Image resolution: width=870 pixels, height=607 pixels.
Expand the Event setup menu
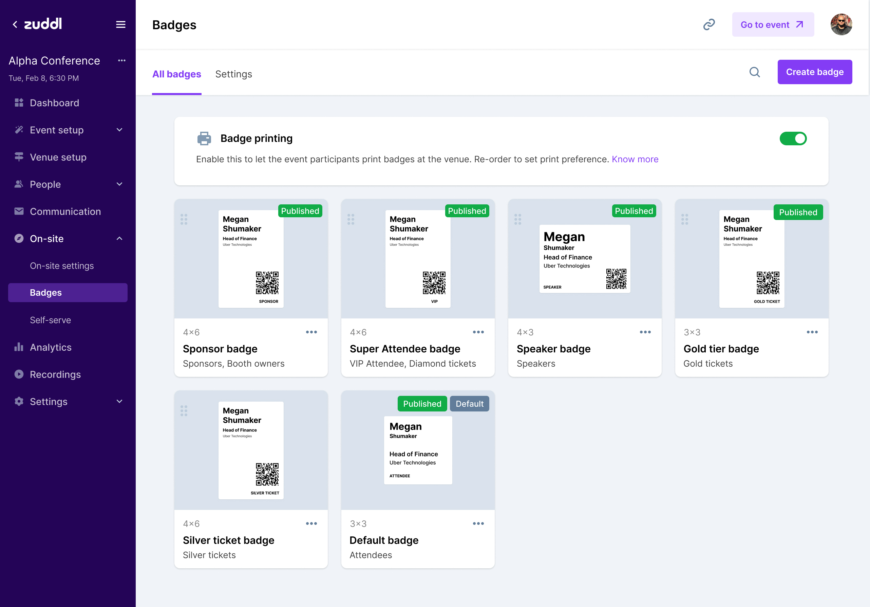pyautogui.click(x=119, y=130)
